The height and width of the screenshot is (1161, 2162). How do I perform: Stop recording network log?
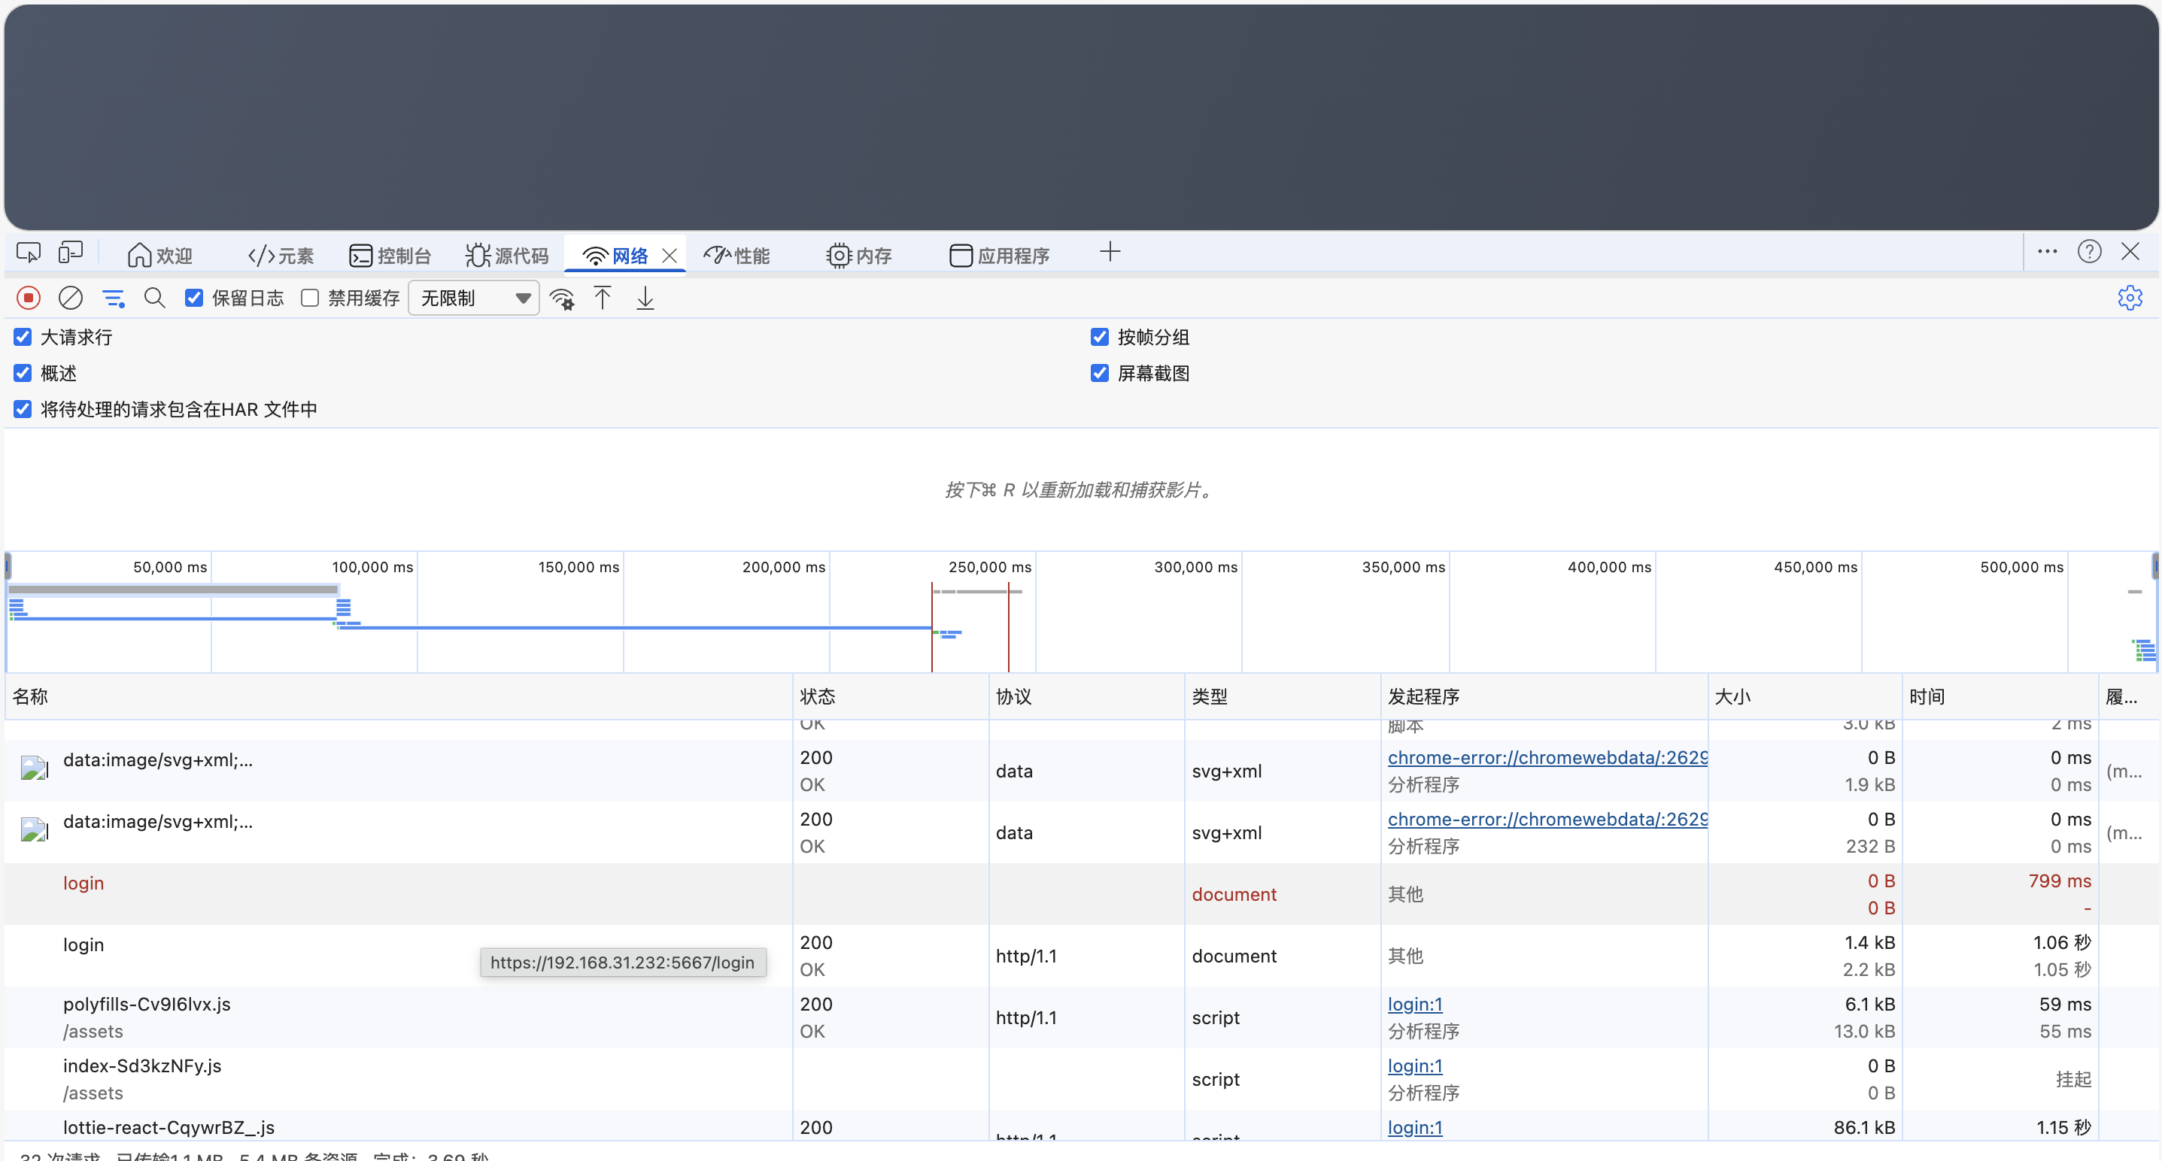click(x=29, y=298)
